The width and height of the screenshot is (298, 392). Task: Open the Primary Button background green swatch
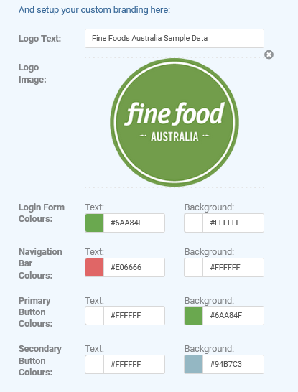[x=193, y=315]
